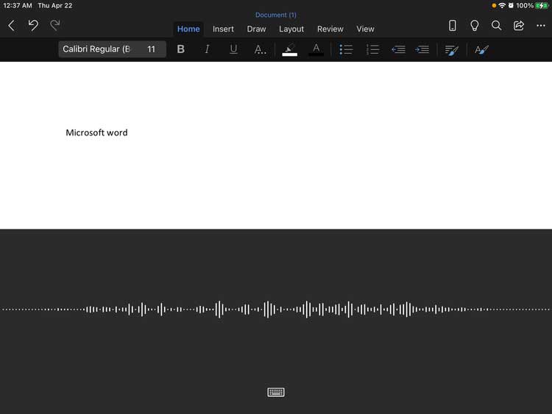The width and height of the screenshot is (552, 414).
Task: Tap the alarm icon in the status bar
Action: (x=511, y=6)
